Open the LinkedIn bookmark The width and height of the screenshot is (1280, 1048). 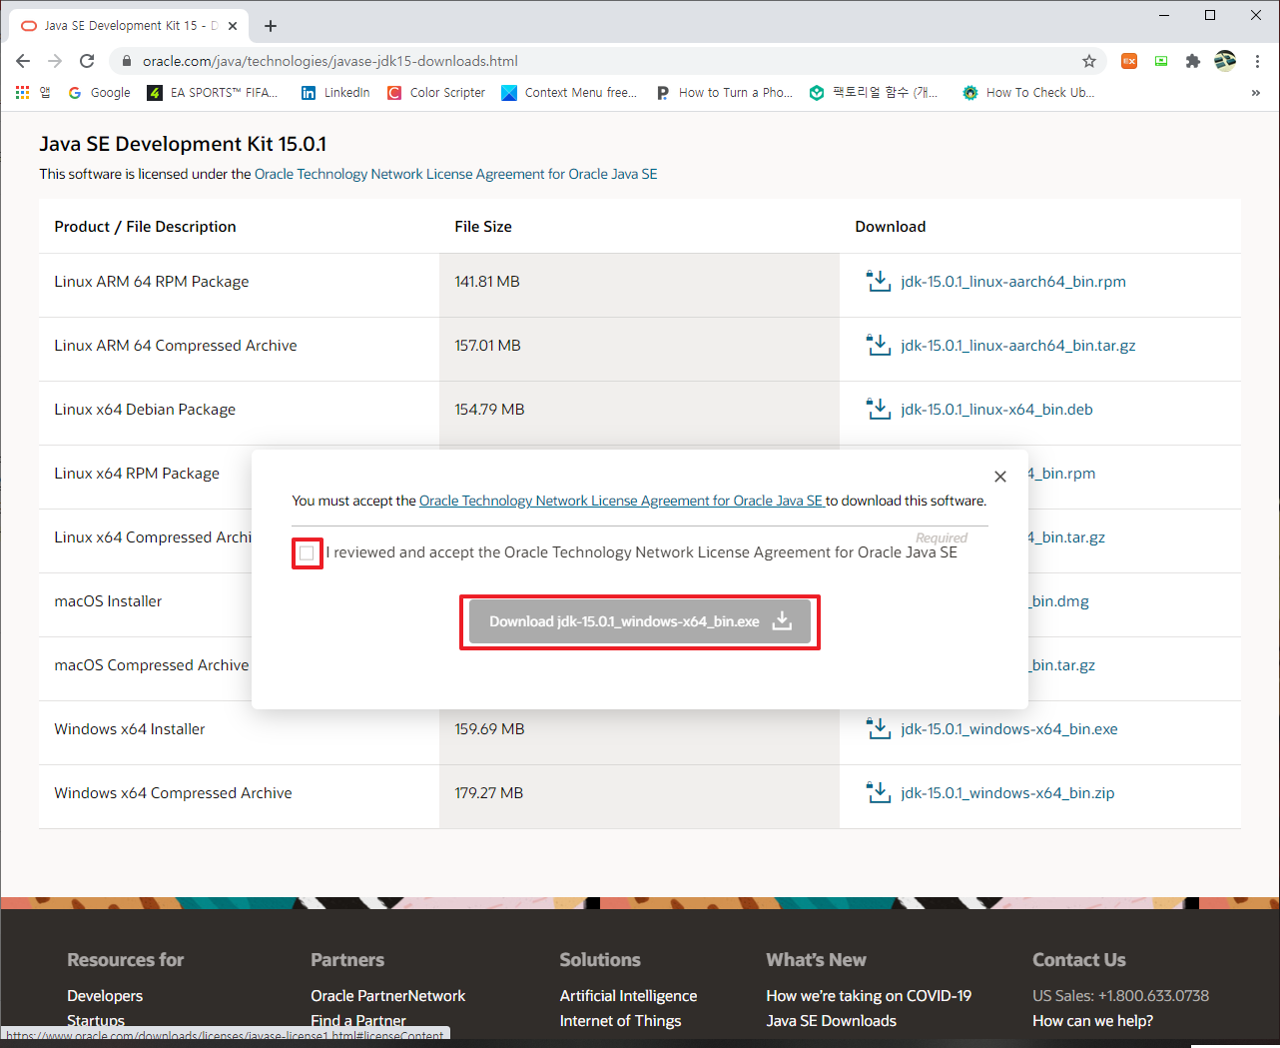coord(335,92)
